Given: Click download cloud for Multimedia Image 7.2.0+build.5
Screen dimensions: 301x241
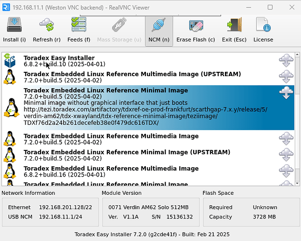Looking at the screenshot, I should point(286,138).
